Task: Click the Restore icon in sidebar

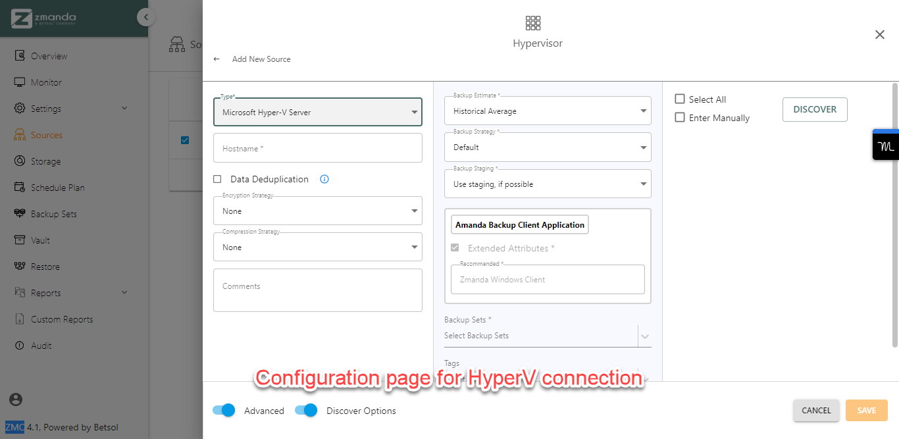Action: [x=20, y=267]
